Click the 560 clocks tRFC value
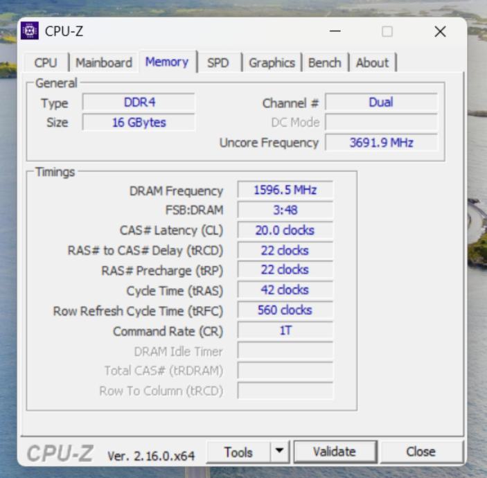Image resolution: width=487 pixels, height=478 pixels. [285, 310]
